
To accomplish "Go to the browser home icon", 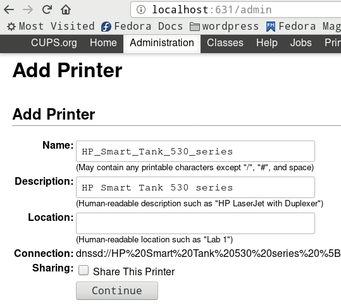I will click(x=66, y=9).
